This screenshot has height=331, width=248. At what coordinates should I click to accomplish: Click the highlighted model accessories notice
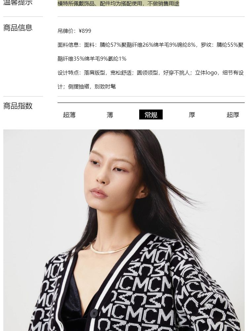pos(118,3)
